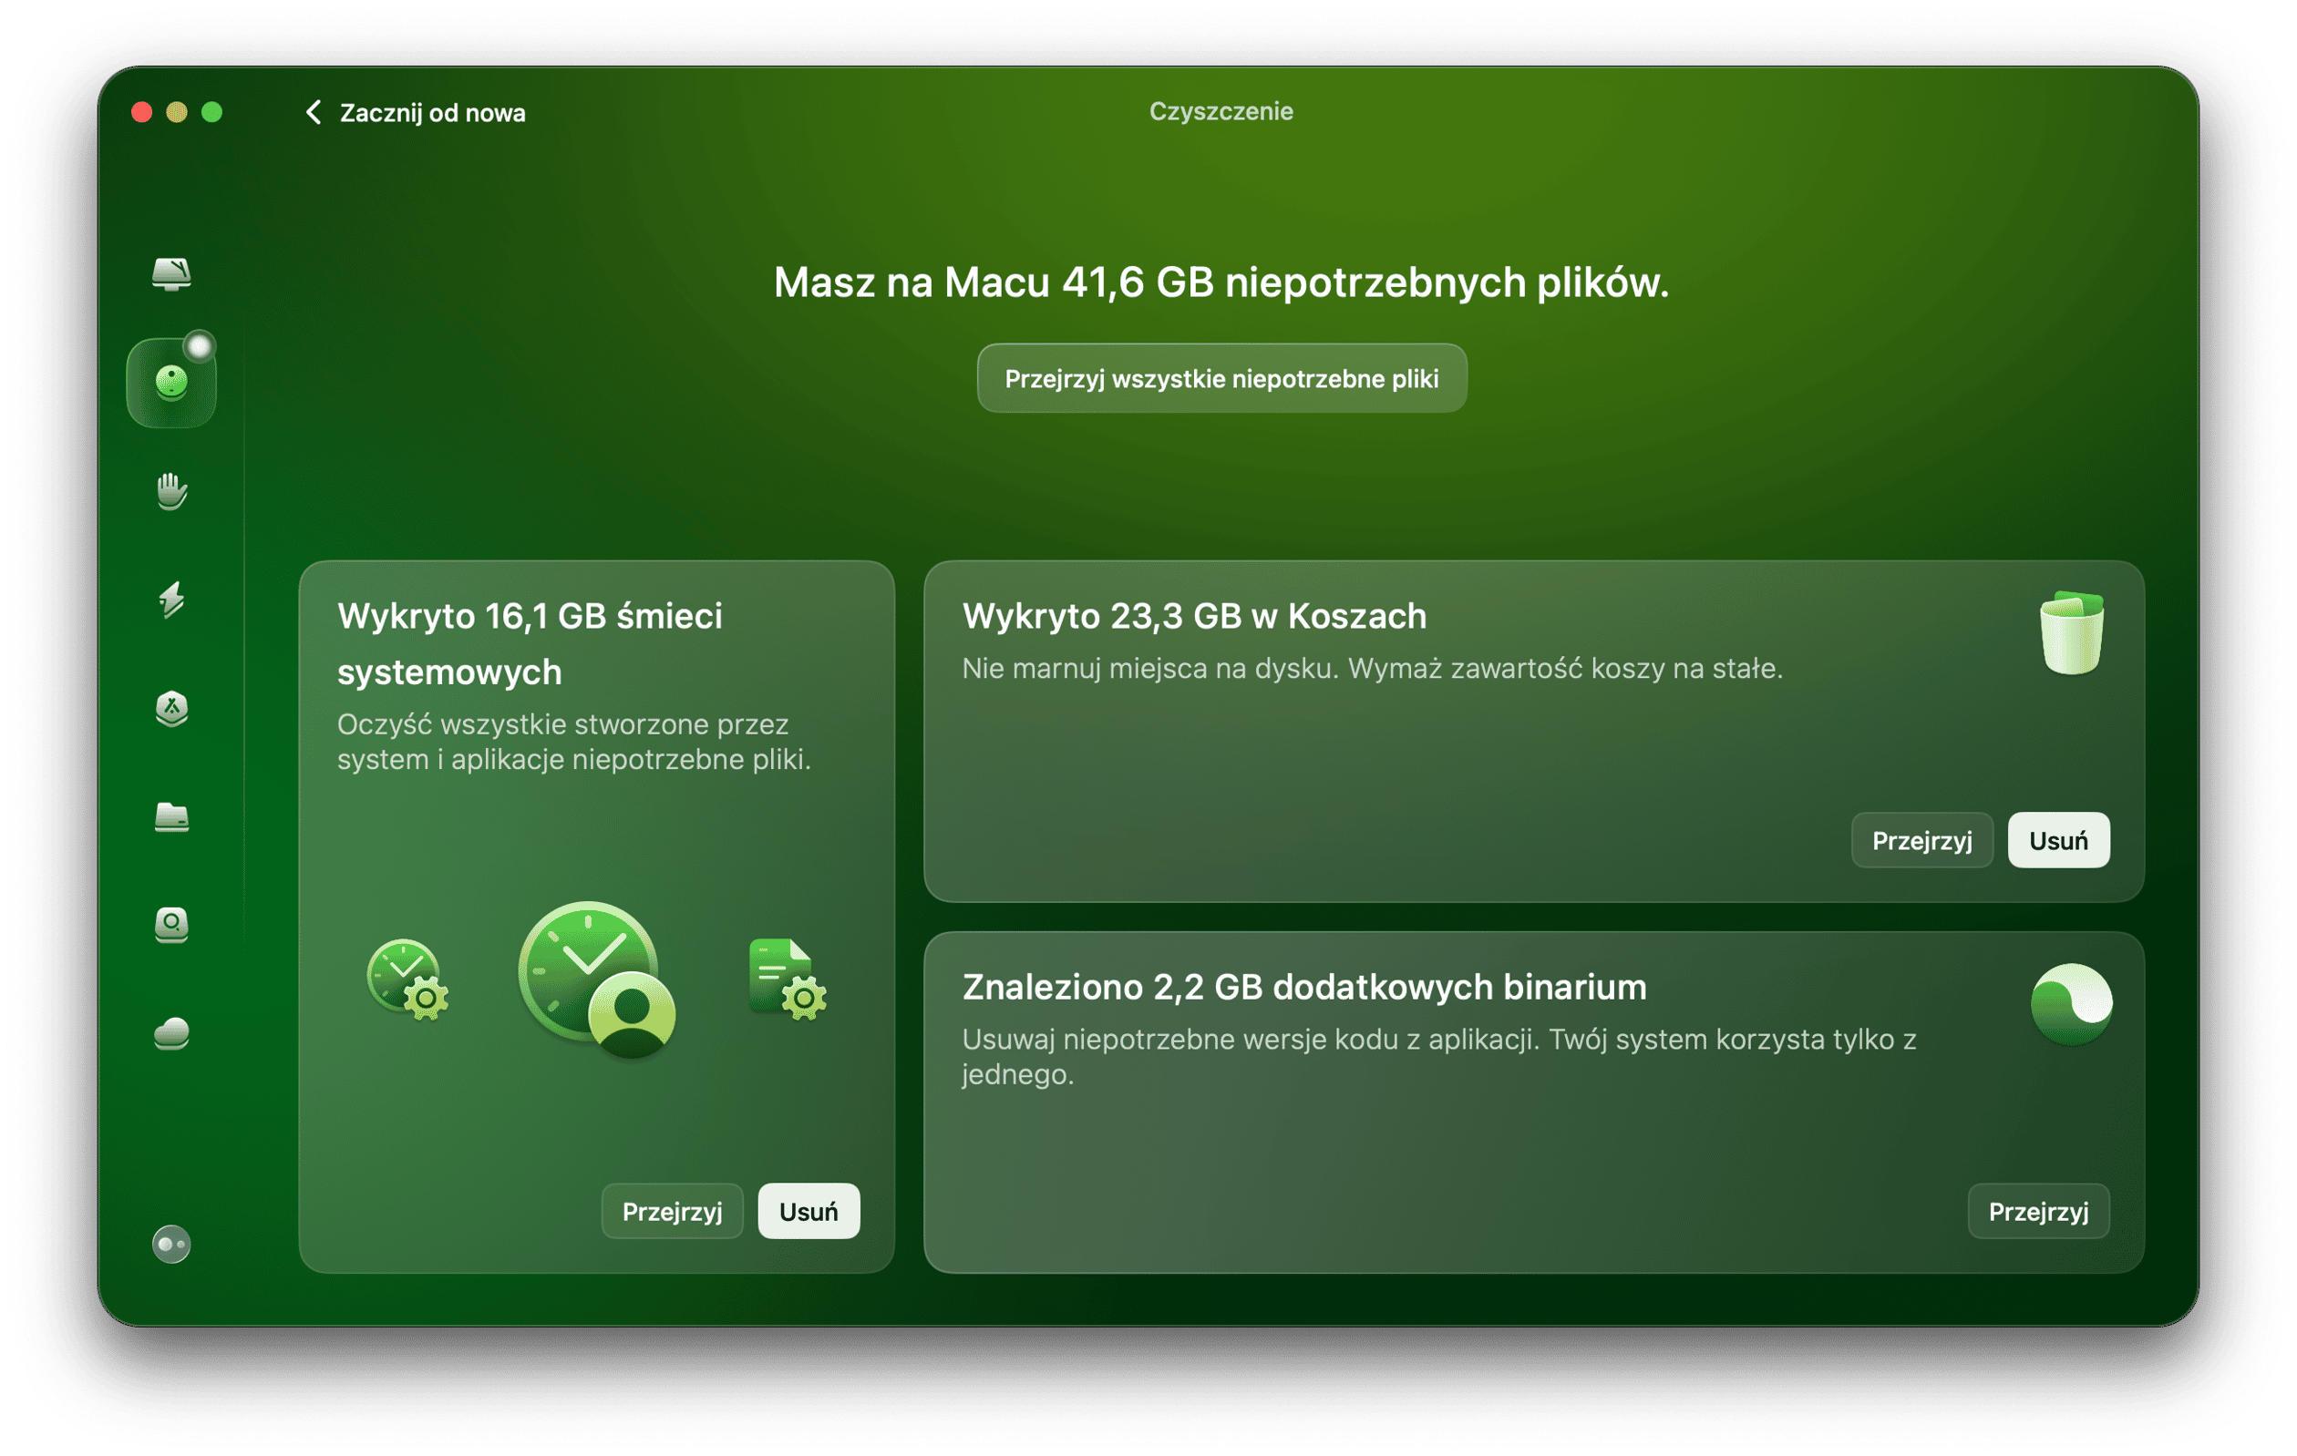Open the cloud storage module in sidebar
Image resolution: width=2297 pixels, height=1456 pixels.
(171, 1032)
